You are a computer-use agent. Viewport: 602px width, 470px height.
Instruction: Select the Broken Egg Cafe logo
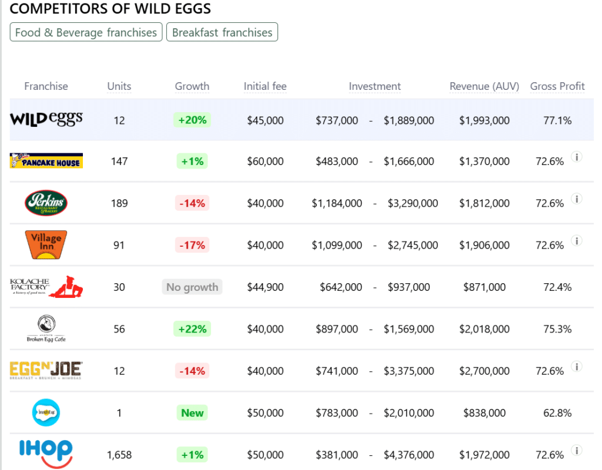[x=46, y=328]
